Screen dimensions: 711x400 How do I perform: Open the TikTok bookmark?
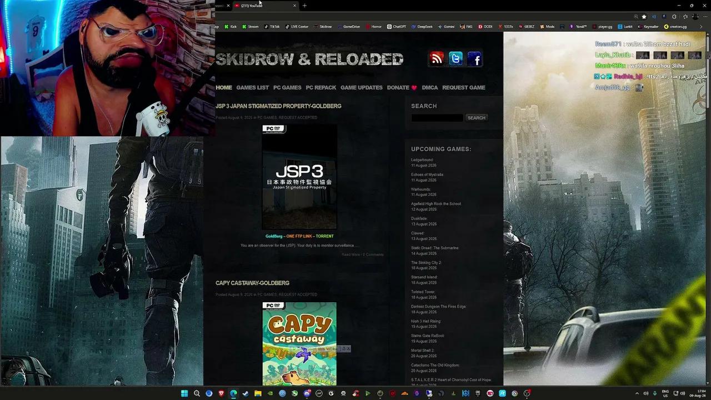point(272,27)
